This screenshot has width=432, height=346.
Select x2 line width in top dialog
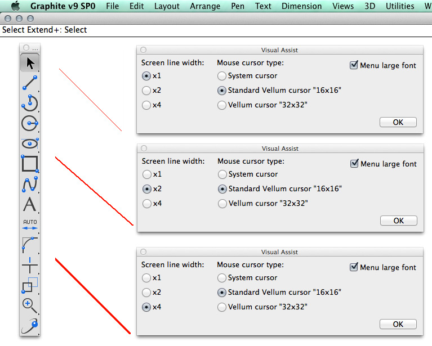(152, 90)
